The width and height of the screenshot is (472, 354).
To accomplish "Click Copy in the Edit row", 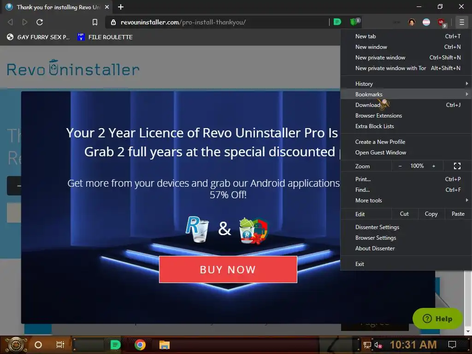I will (431, 214).
